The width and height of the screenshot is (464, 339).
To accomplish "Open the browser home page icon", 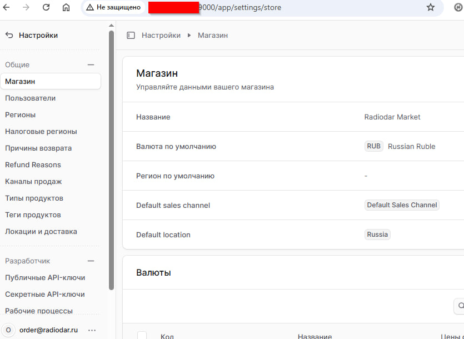I will (x=66, y=8).
